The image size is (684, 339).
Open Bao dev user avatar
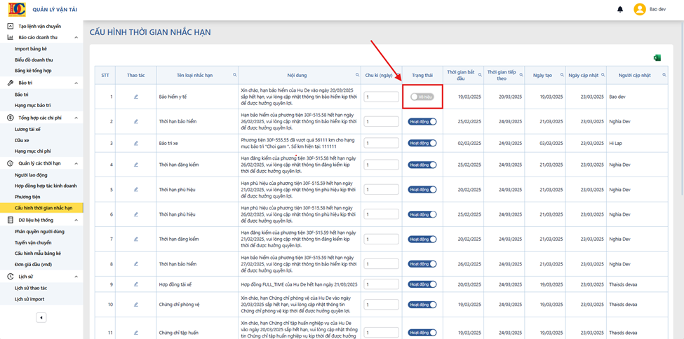click(x=640, y=9)
